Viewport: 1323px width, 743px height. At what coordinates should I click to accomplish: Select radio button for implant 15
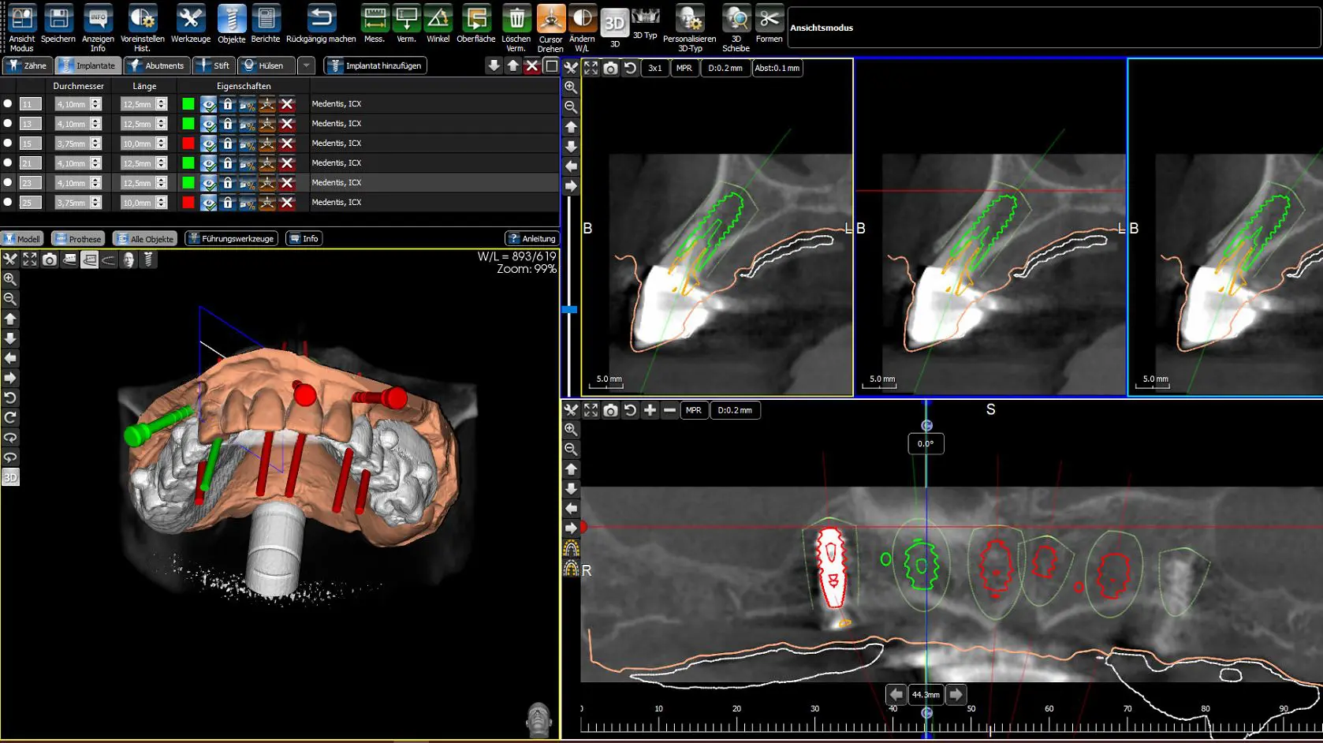coord(8,143)
